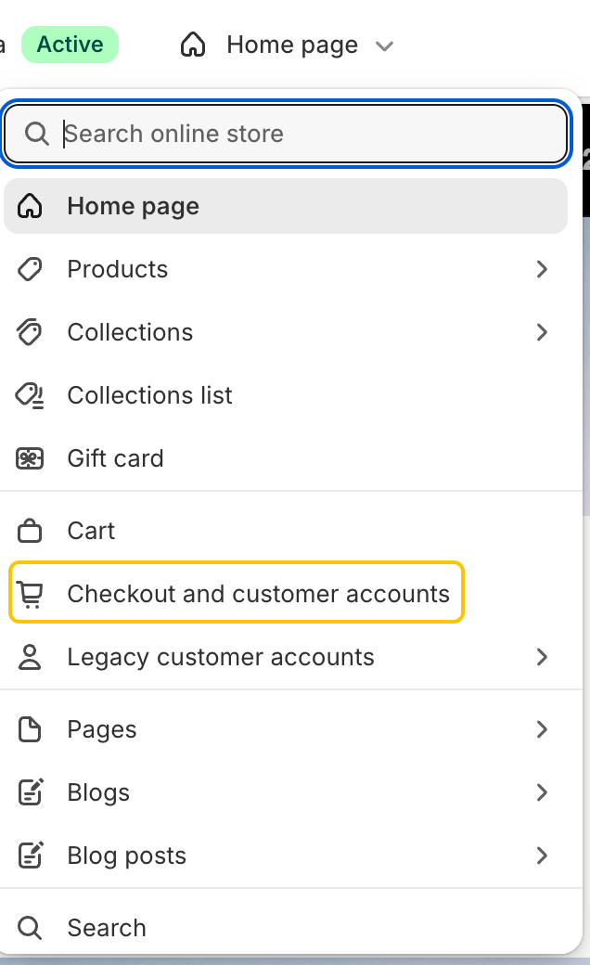Focus the Search online store field

(286, 134)
